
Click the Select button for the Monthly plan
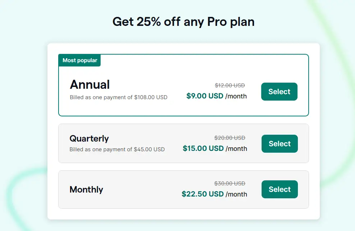click(280, 189)
